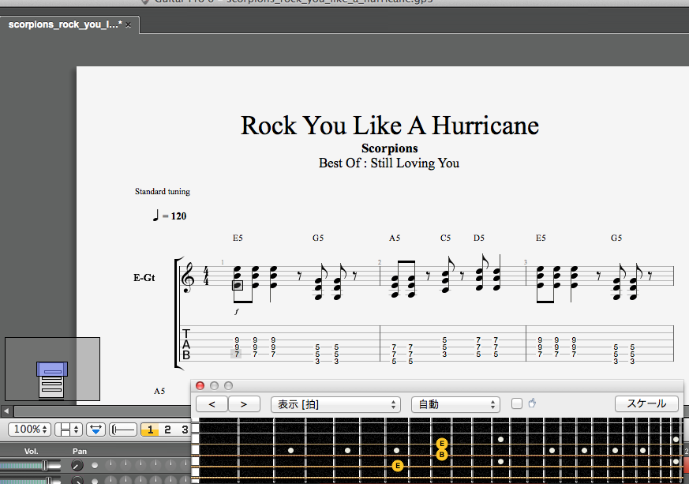Screen dimensions: 689x484
Task: Click the Scorpions artist subtitle
Action: [x=389, y=148]
